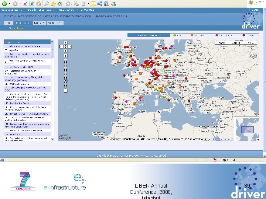Click the Login link at top right
266x199 pixels.
click(256, 10)
